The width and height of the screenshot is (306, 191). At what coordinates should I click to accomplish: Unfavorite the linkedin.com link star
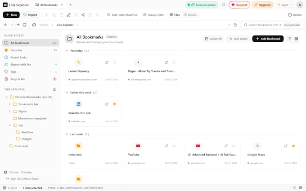115,104
